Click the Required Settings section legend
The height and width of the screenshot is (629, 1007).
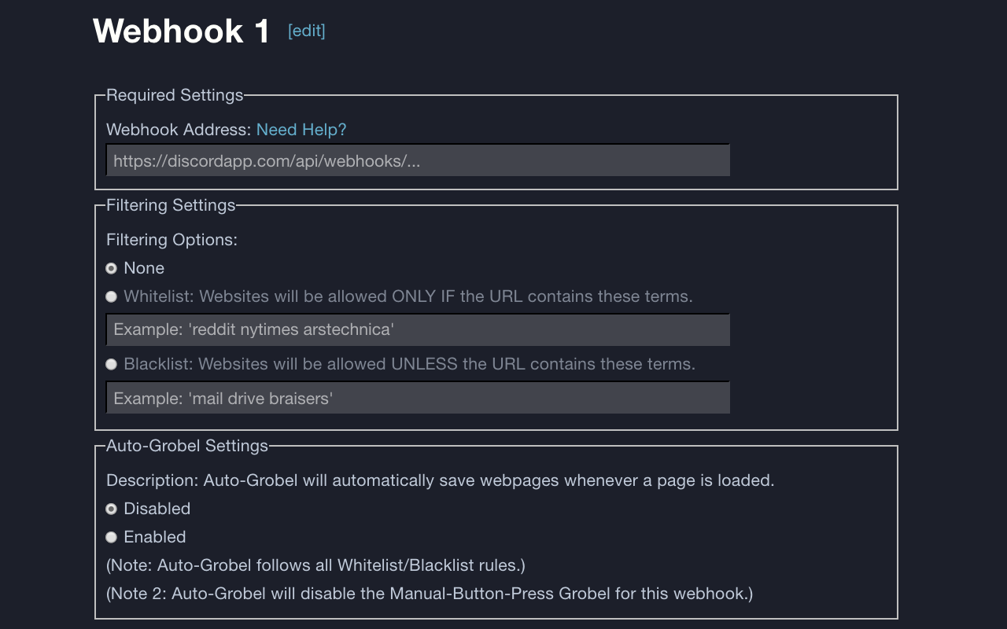coord(175,95)
